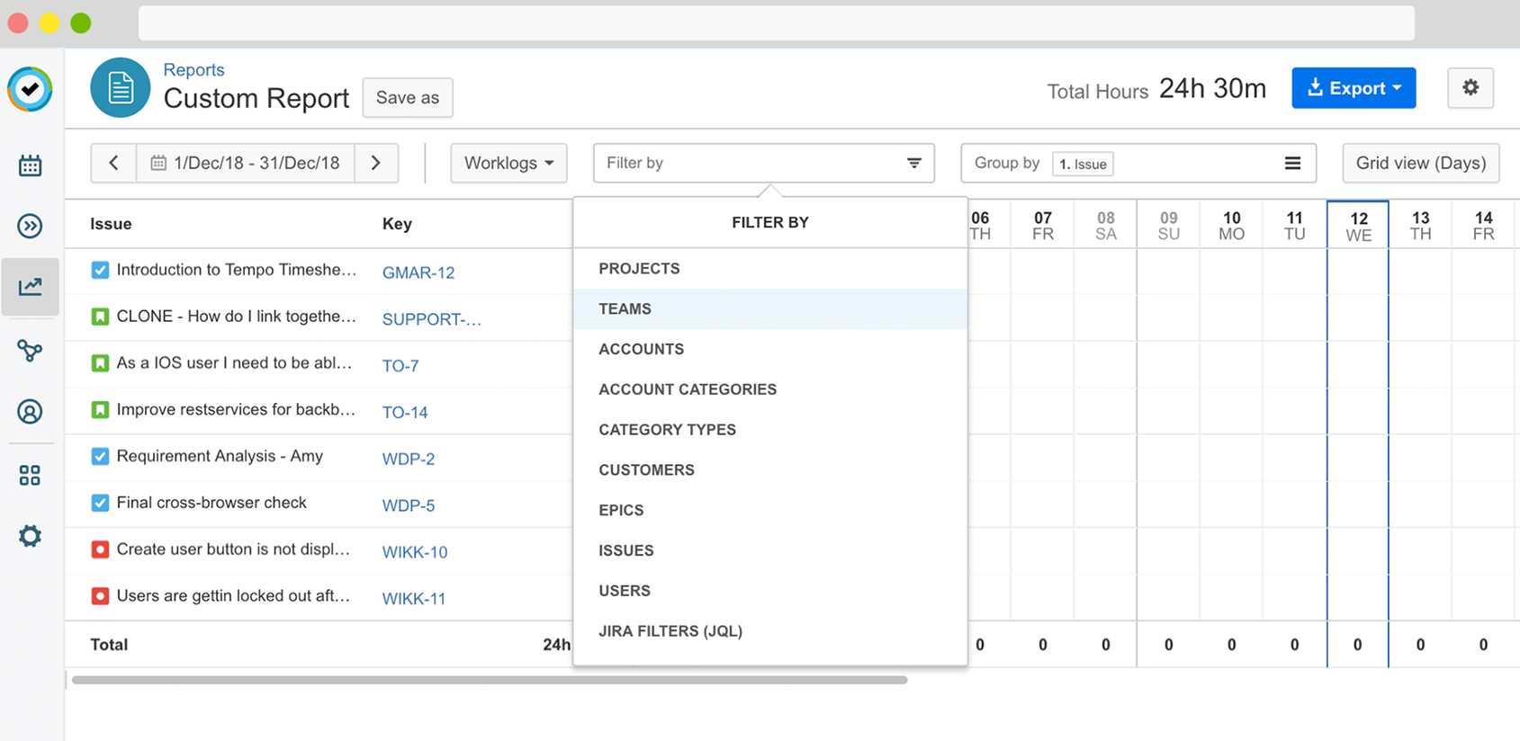Click the Group by field
This screenshot has width=1520, height=741.
click(x=1138, y=163)
